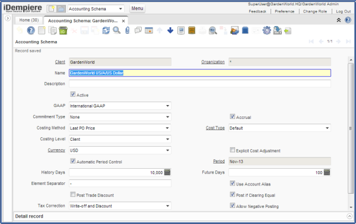Open the Currency dropdown
The height and width of the screenshot is (224, 356).
tap(167, 150)
